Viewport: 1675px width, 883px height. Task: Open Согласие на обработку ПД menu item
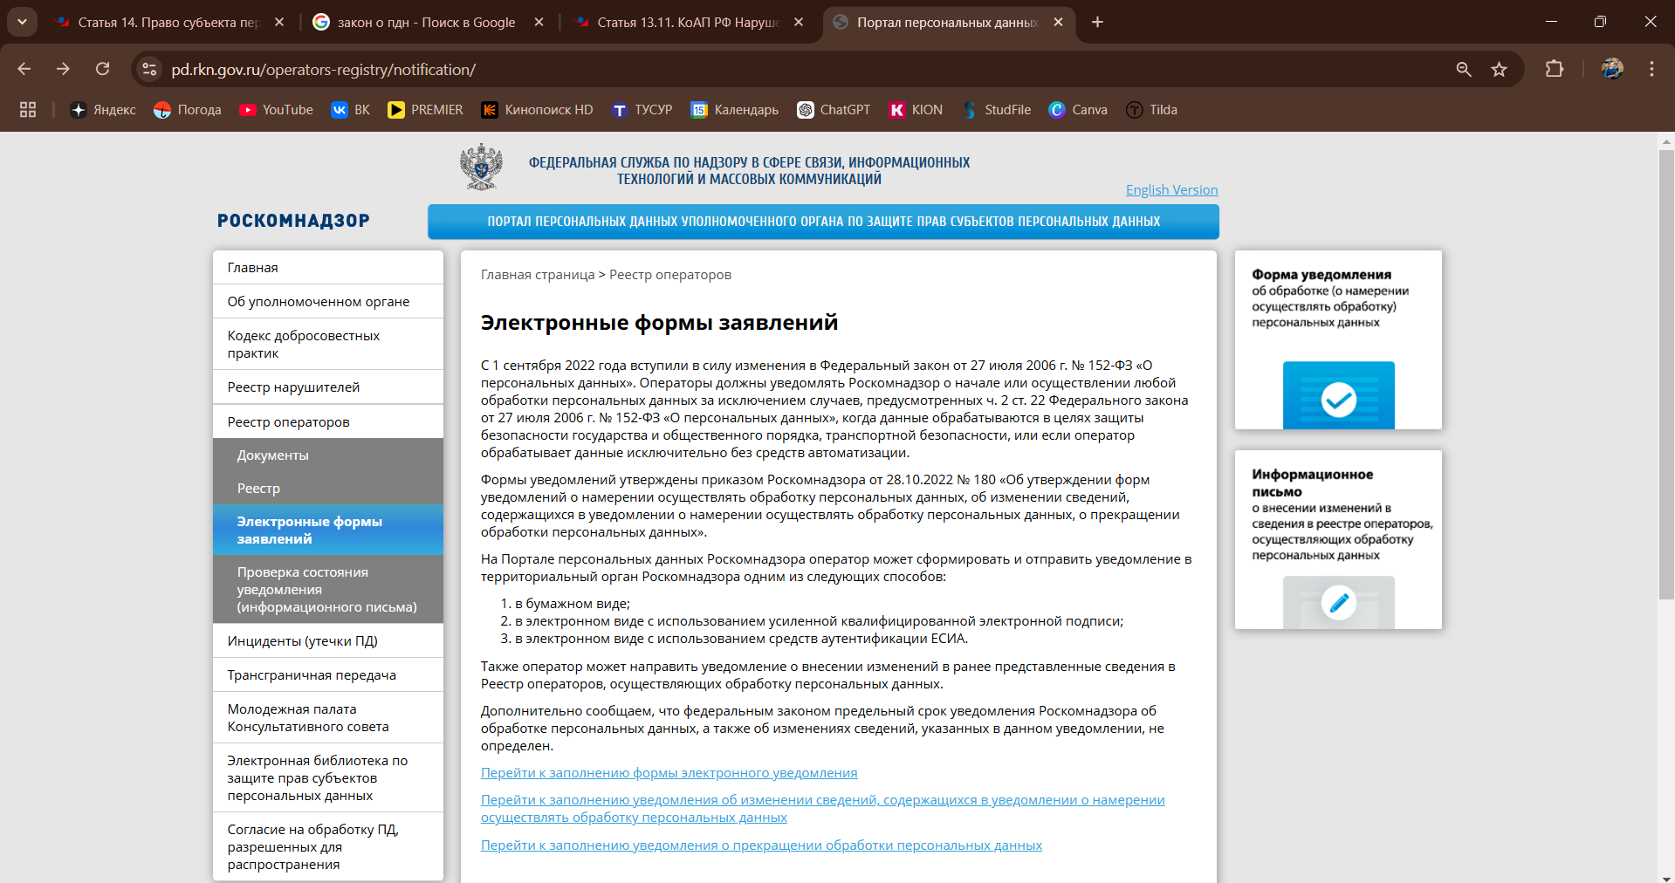coord(328,847)
